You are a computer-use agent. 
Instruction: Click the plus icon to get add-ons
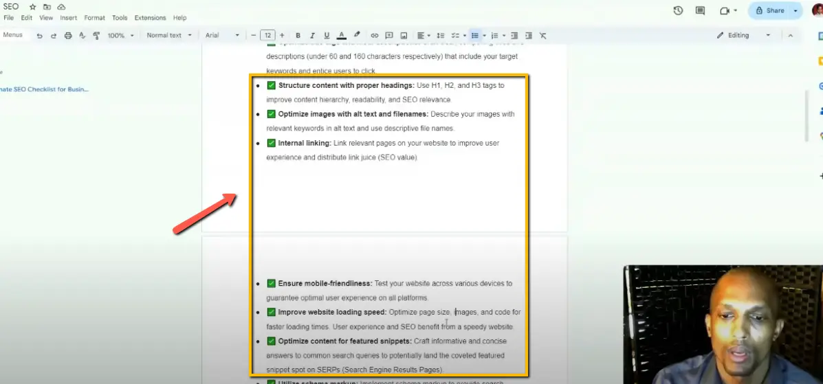pos(820,177)
